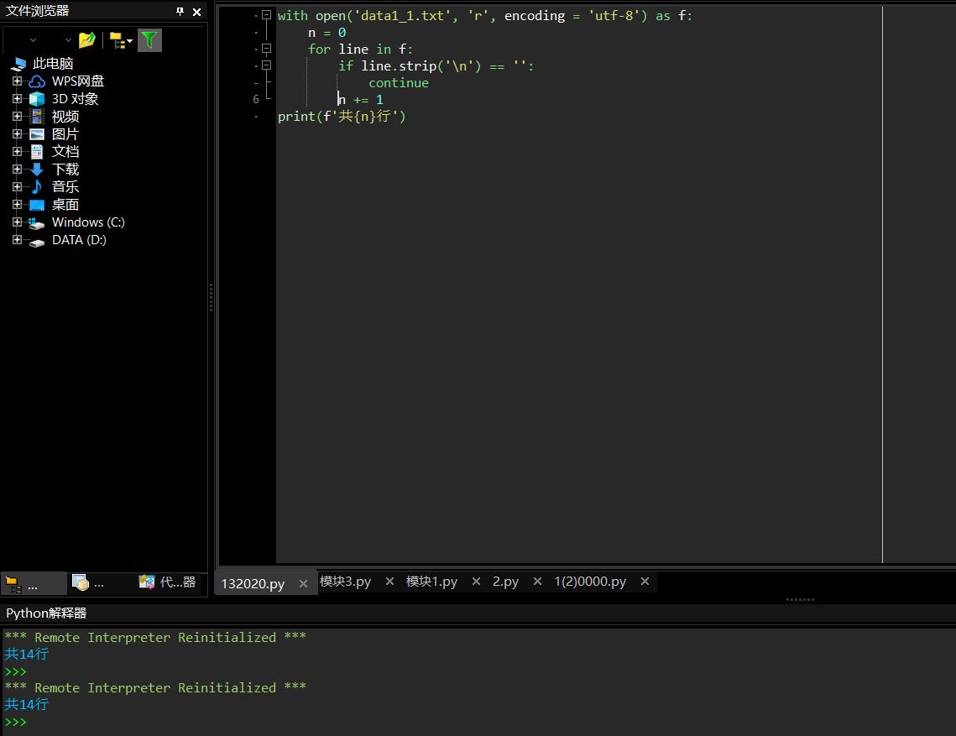Collapse the 'for line in f' fold marker

click(x=266, y=49)
